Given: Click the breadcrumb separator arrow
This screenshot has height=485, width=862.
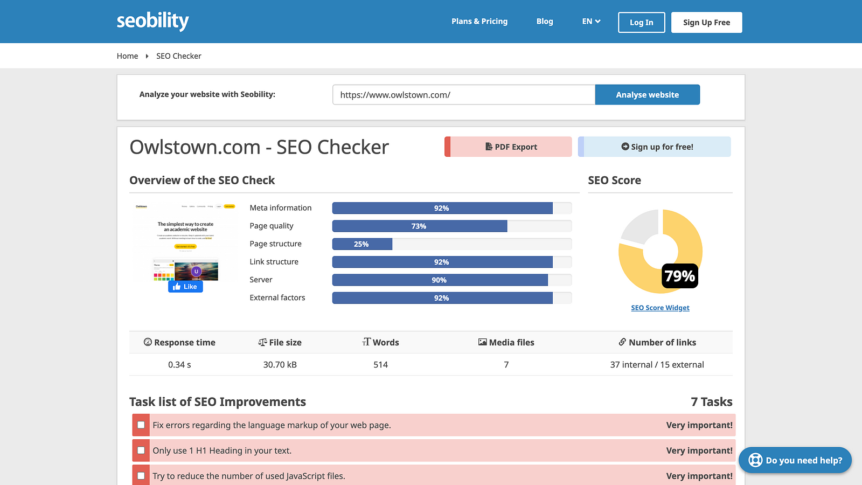Looking at the screenshot, I should 147,56.
